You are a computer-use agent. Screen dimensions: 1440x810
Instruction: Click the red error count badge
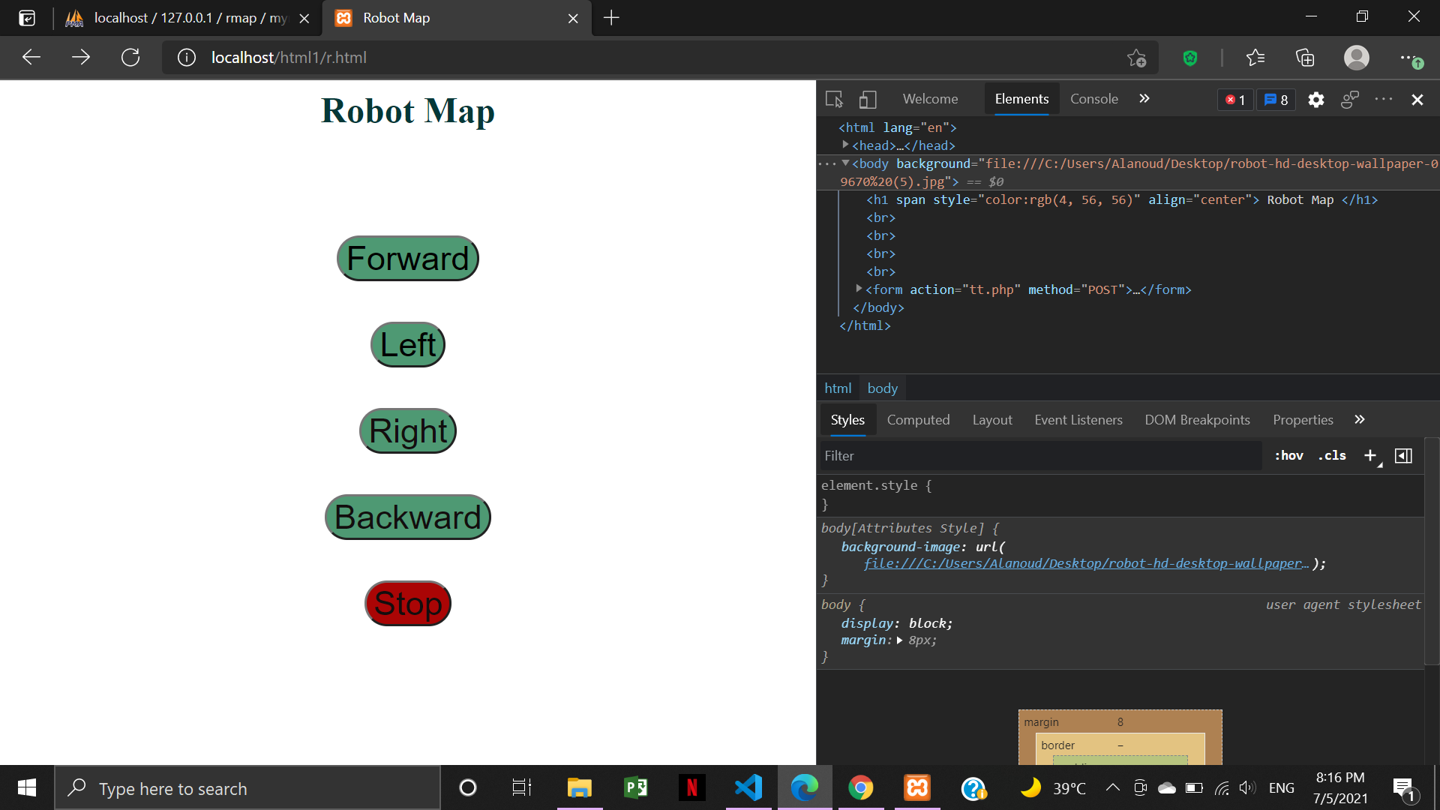pos(1235,100)
